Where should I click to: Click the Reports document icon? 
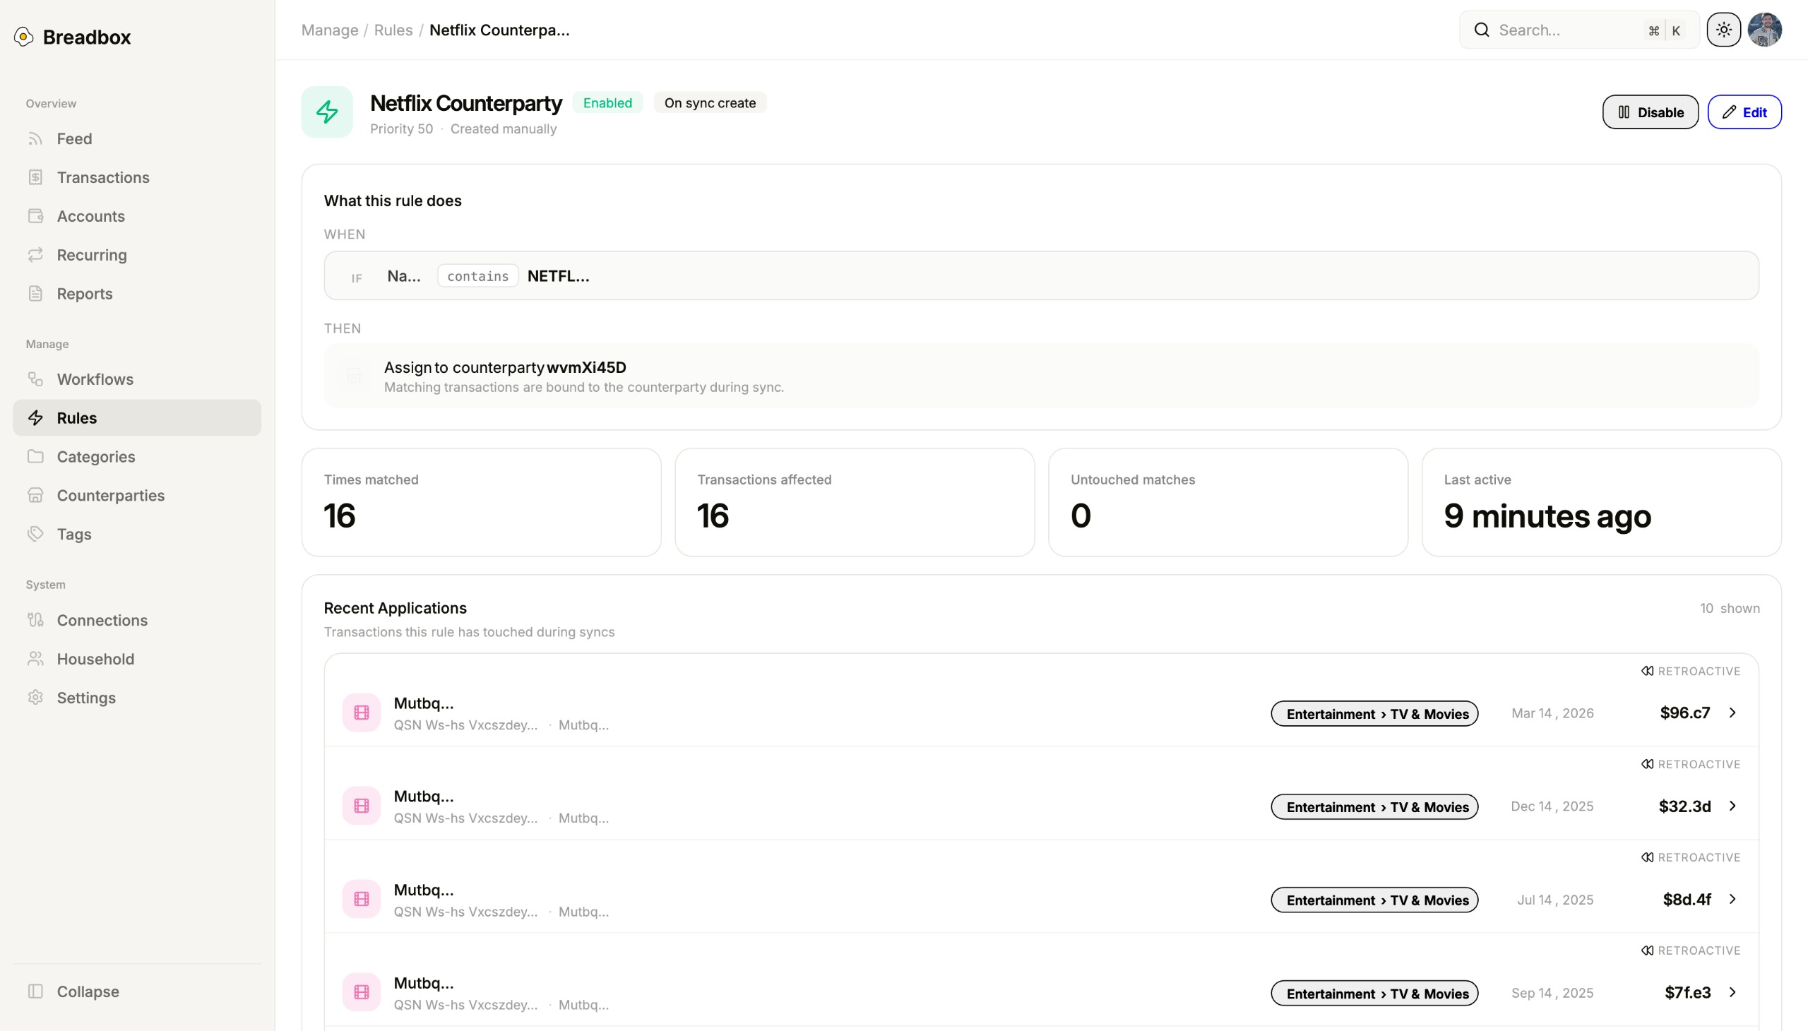pyautogui.click(x=35, y=293)
